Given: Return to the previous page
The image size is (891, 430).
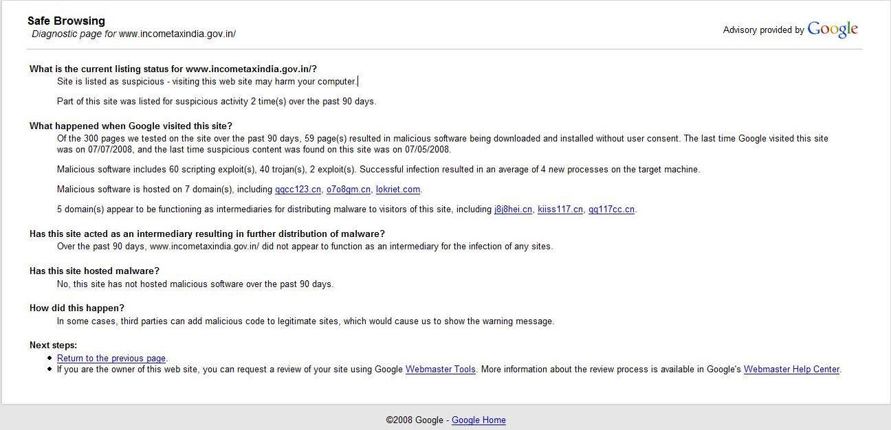Looking at the screenshot, I should (111, 359).
